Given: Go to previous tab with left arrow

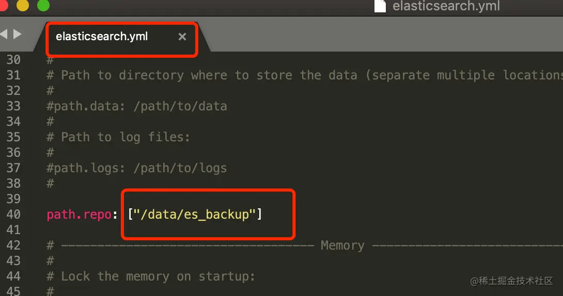Looking at the screenshot, I should [x=4, y=34].
